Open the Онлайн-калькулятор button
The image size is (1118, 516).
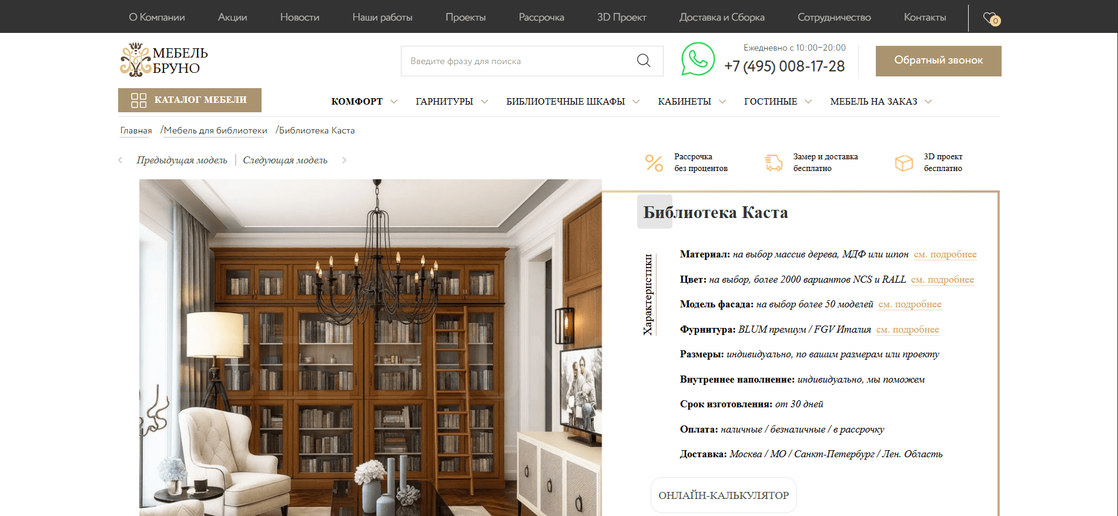click(724, 495)
